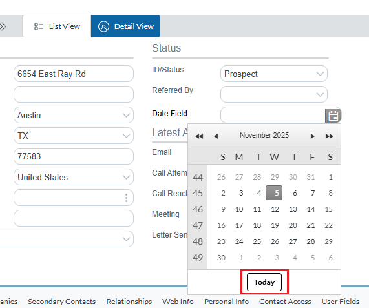369x308 pixels.
Task: Click the Date Field text input
Action: pos(273,115)
